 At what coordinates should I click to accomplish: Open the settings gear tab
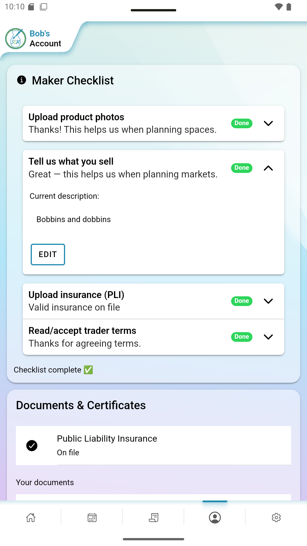click(276, 518)
